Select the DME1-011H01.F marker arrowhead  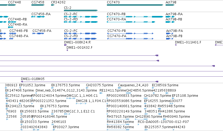(176, 45)
